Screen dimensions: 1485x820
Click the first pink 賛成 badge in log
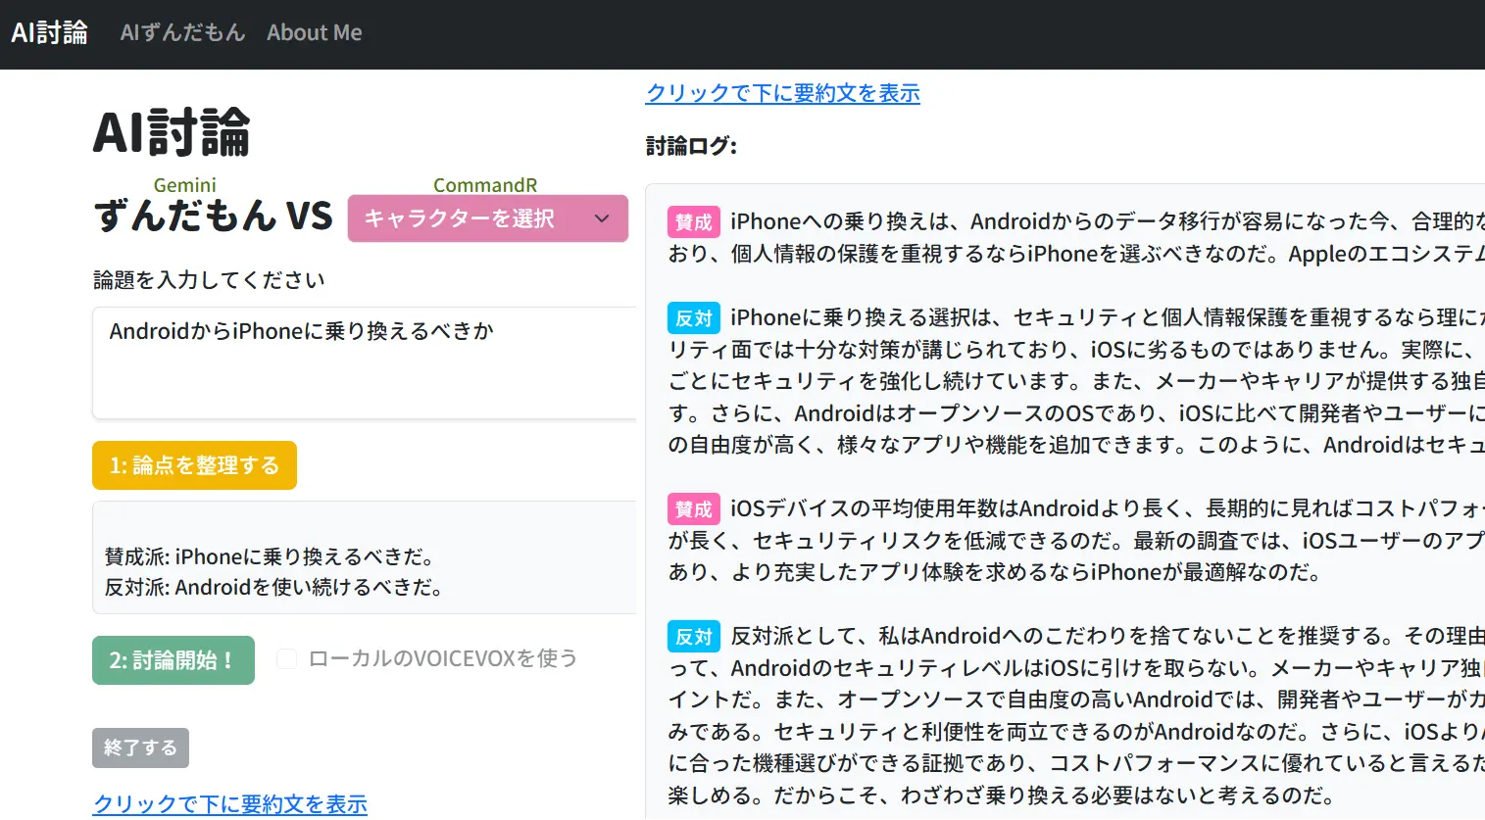693,222
